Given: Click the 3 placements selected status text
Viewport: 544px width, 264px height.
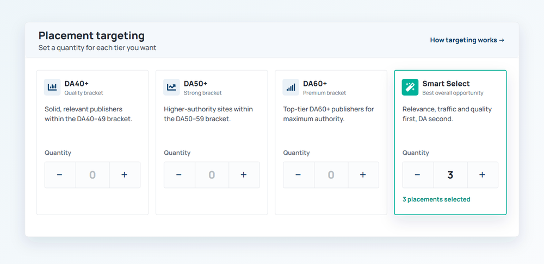Looking at the screenshot, I should [x=436, y=199].
